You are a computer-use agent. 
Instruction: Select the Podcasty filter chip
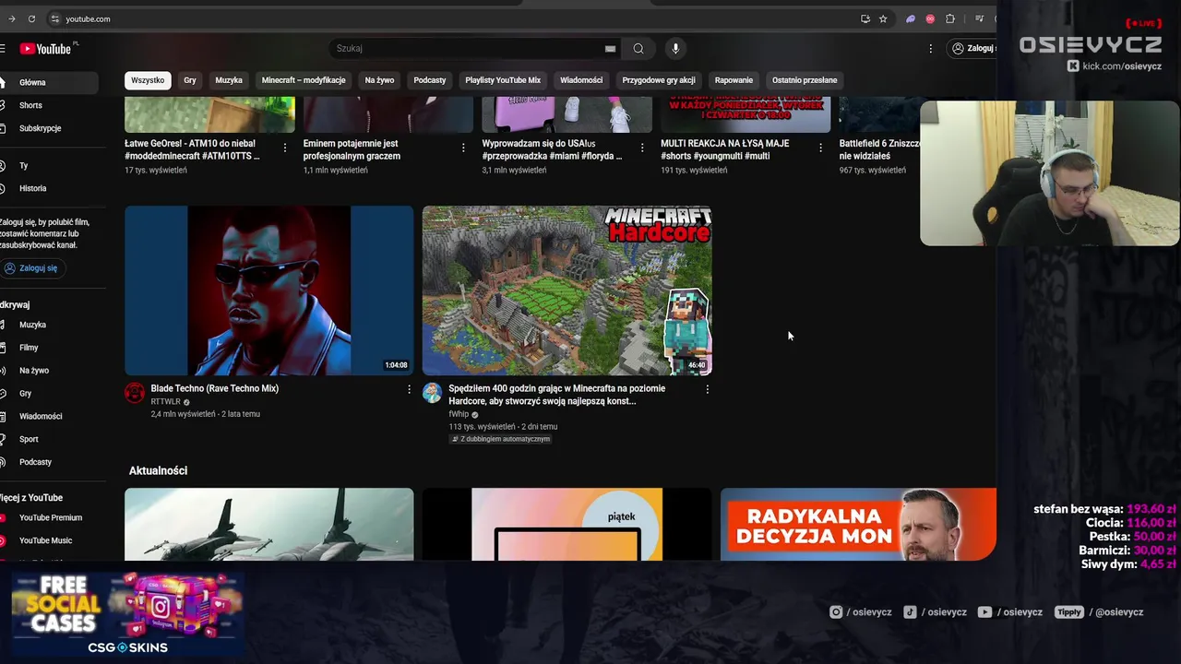coord(430,80)
